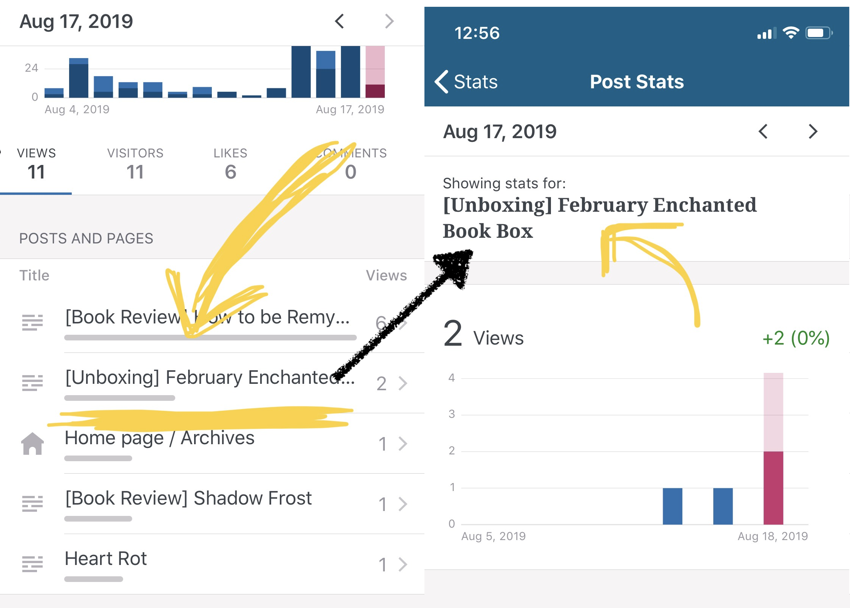Select the Views tab
The width and height of the screenshot is (850, 608).
pos(36,164)
